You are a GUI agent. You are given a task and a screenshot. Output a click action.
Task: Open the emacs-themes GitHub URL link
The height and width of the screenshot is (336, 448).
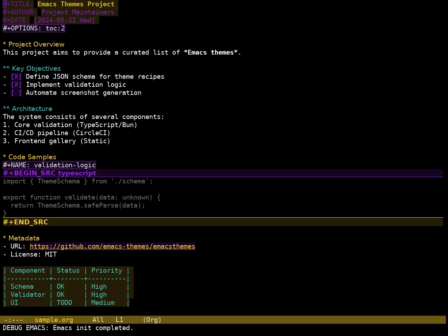112,246
